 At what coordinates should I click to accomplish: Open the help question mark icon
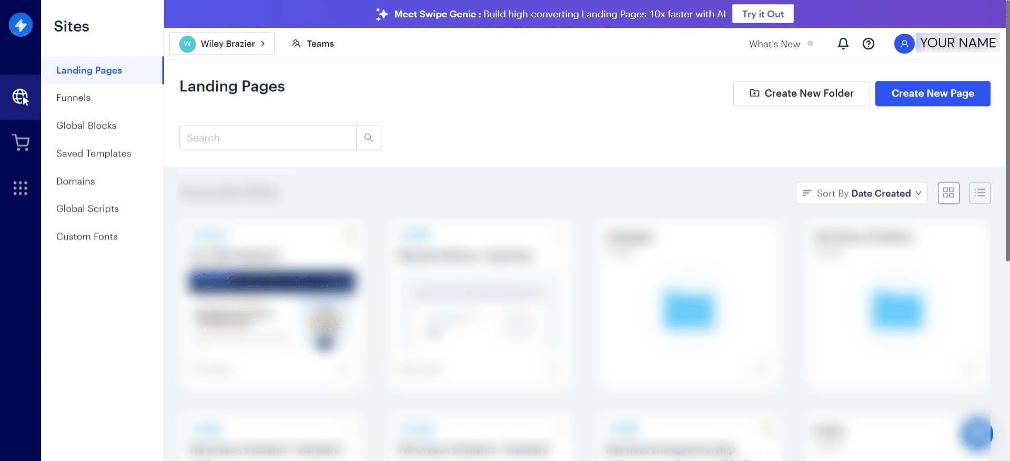coord(868,44)
